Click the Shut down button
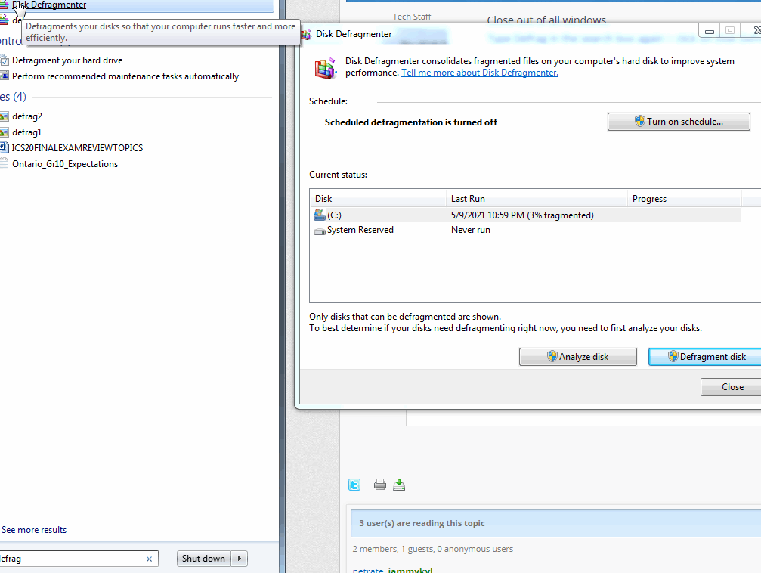The height and width of the screenshot is (573, 761). point(203,559)
